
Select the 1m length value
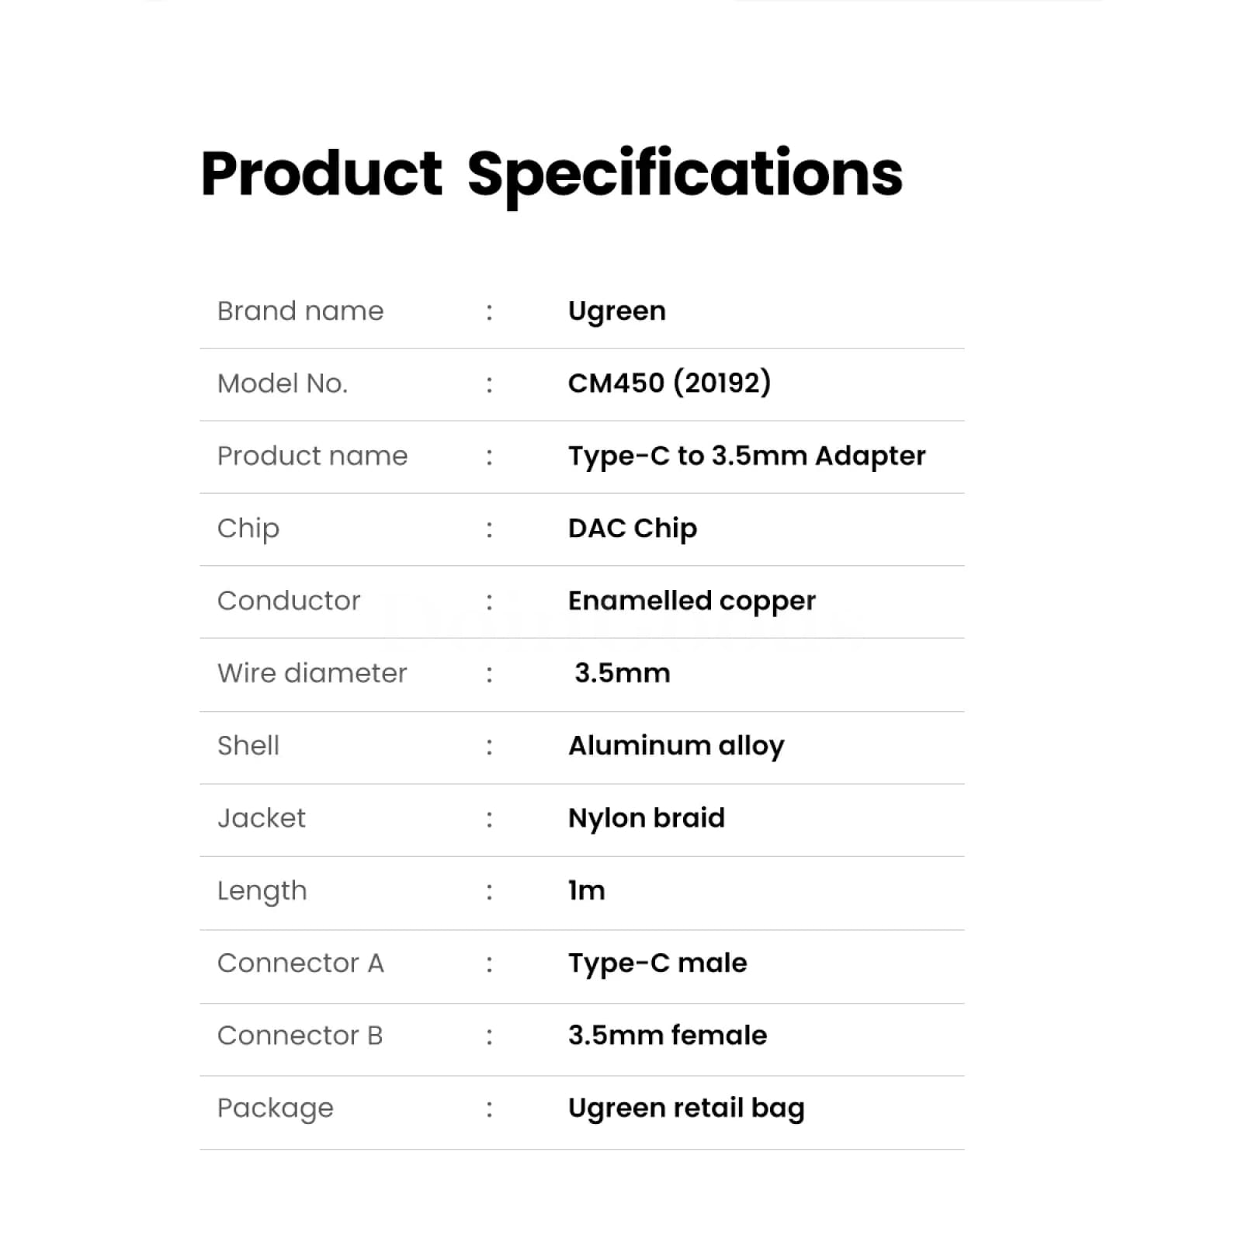(586, 890)
